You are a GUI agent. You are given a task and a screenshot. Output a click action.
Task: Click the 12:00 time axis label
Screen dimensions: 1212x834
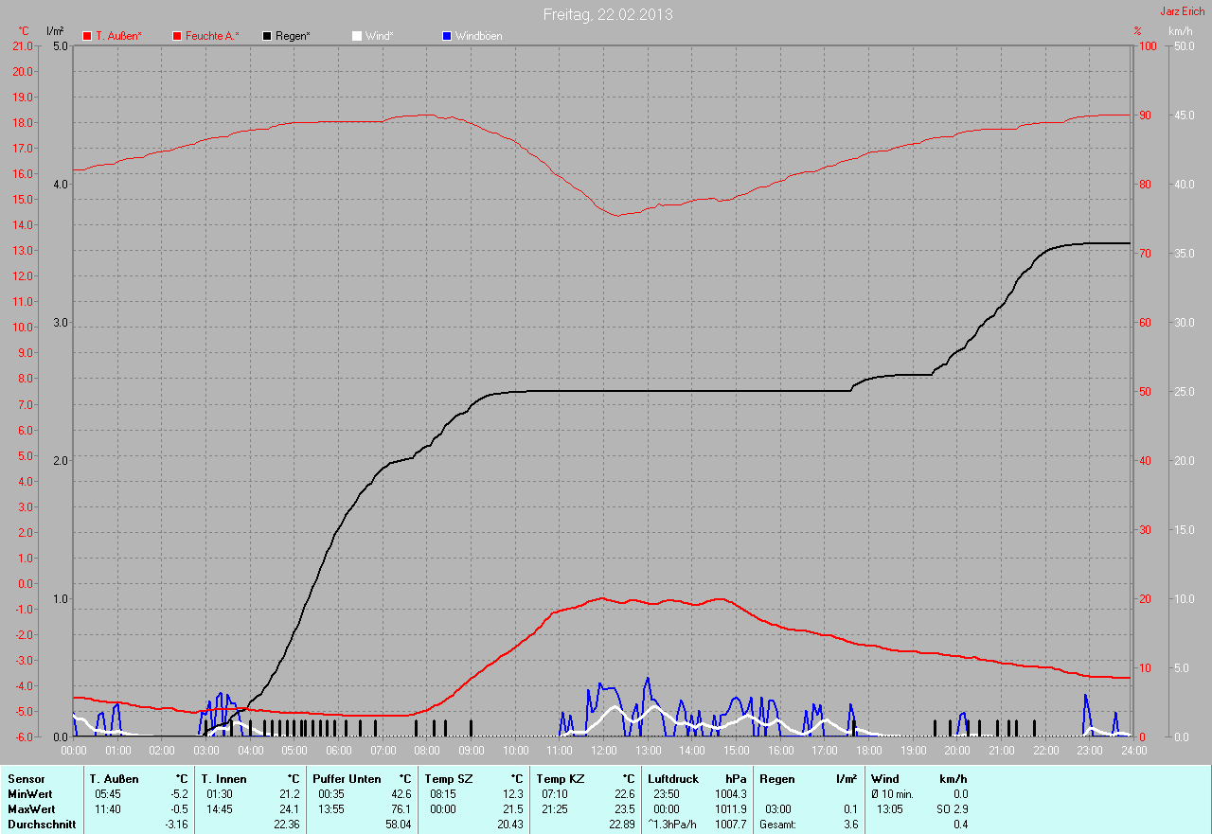click(603, 751)
